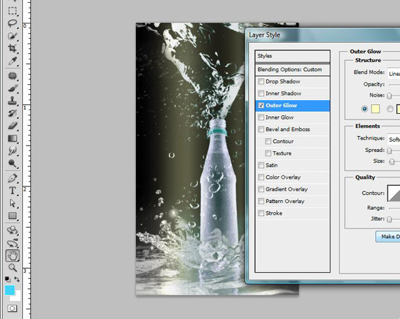The image size is (400, 319).
Task: Select the solid color glow radio button
Action: [x=365, y=109]
